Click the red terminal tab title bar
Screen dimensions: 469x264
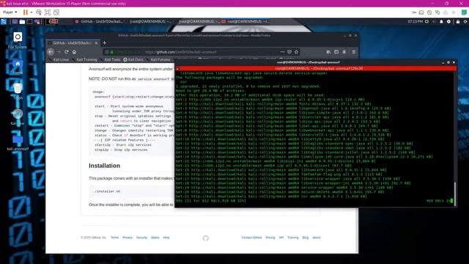coord(316,68)
